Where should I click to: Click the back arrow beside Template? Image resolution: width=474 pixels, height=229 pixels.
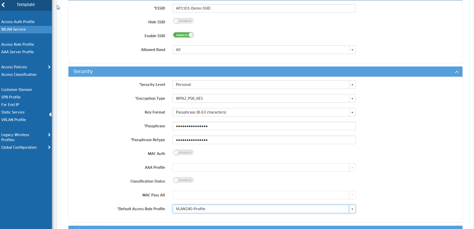click(3, 5)
